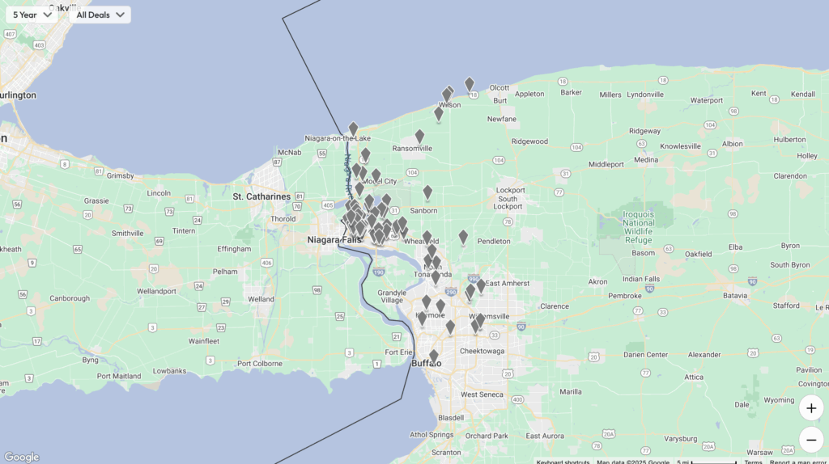Select the marker at Buffalo

pos(434,356)
